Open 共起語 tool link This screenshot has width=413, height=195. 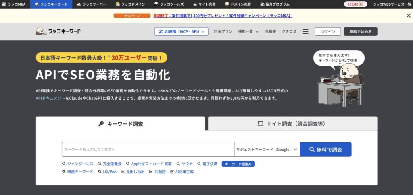158,172
